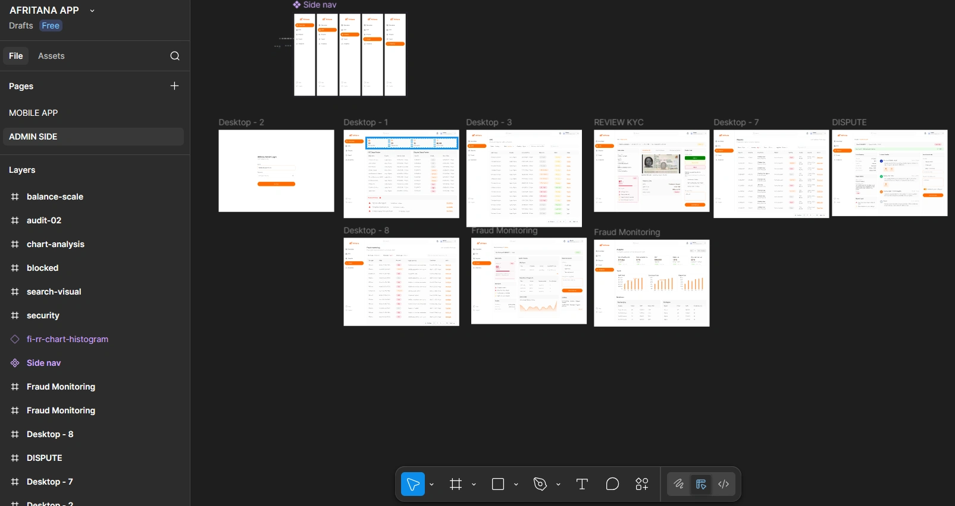Click the frame icon beside blocked layer

(15, 268)
